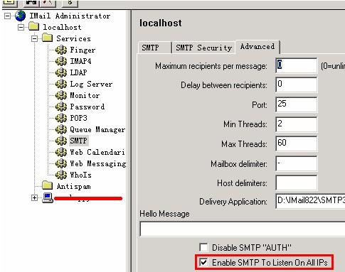Click the Max Threads input field

tap(297, 143)
